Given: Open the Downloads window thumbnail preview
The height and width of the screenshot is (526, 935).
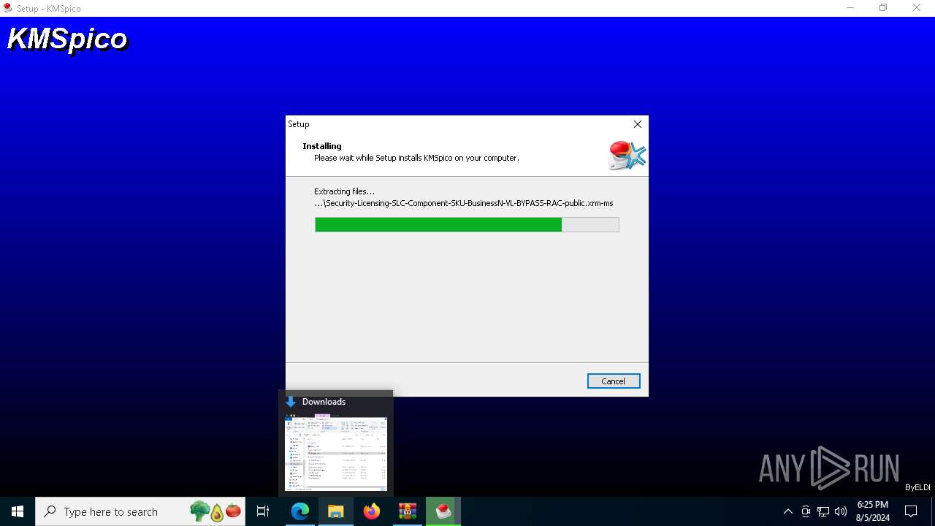Looking at the screenshot, I should pos(336,454).
